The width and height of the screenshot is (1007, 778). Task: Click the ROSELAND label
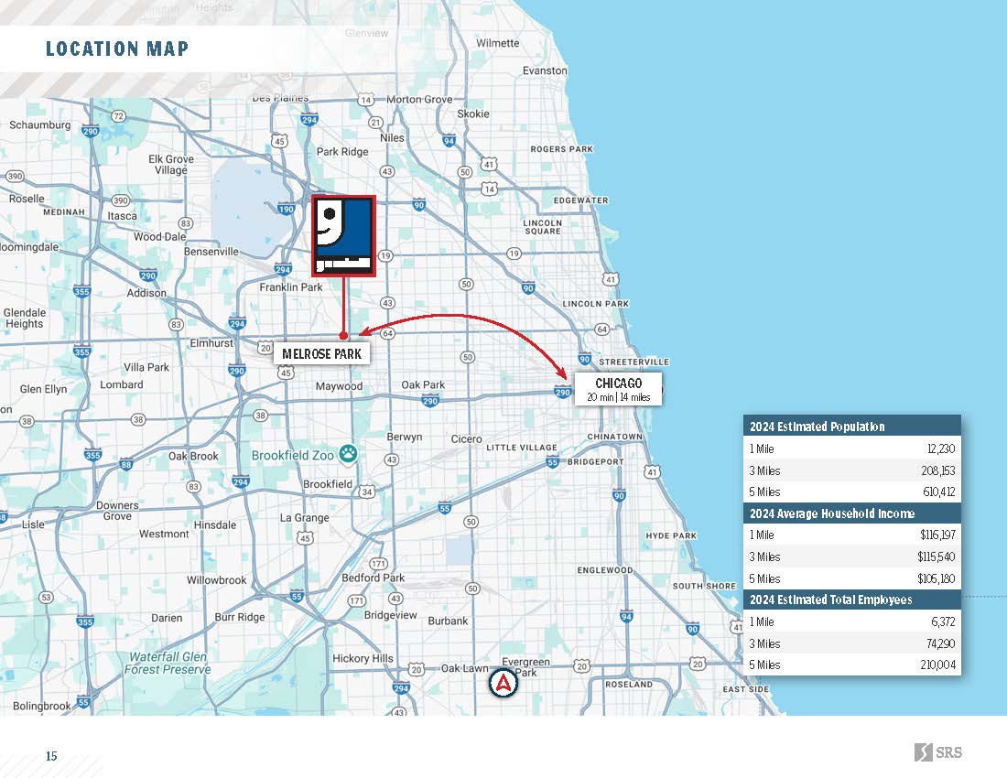click(629, 685)
